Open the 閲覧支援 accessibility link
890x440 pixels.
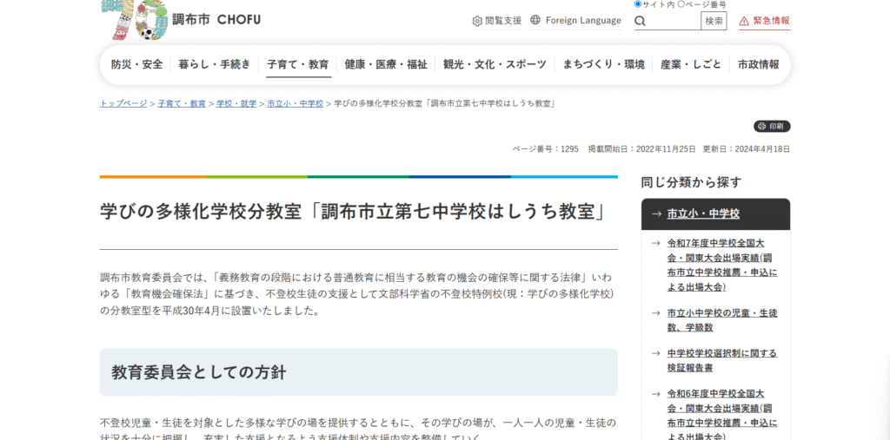click(497, 21)
